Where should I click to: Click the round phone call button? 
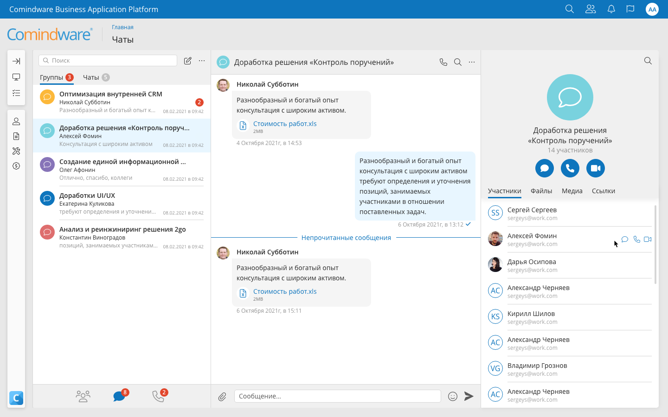[x=570, y=168]
